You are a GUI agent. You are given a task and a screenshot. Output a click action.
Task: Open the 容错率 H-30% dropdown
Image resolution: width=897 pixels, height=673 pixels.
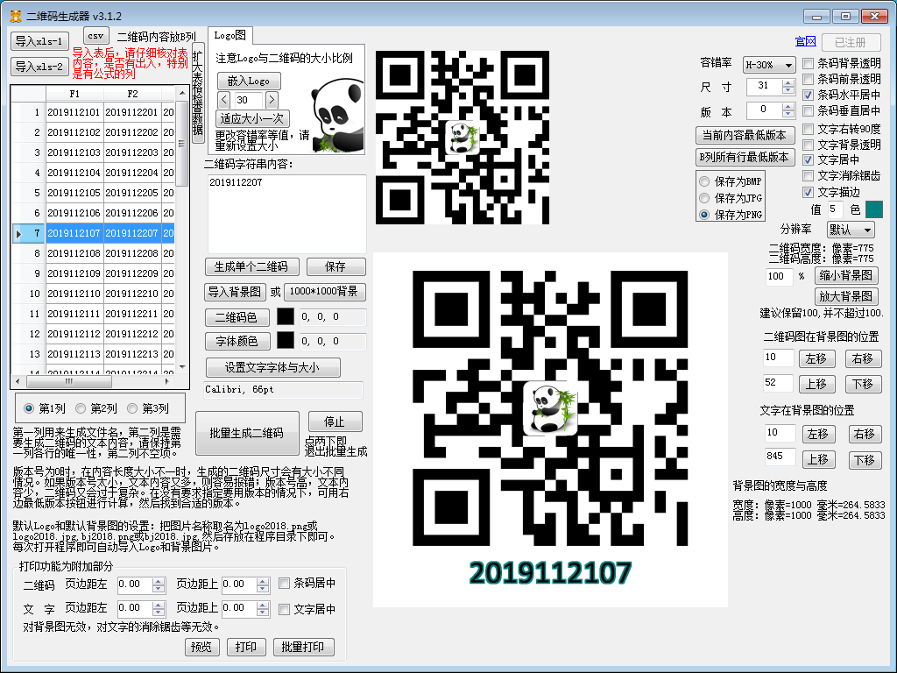tap(769, 65)
